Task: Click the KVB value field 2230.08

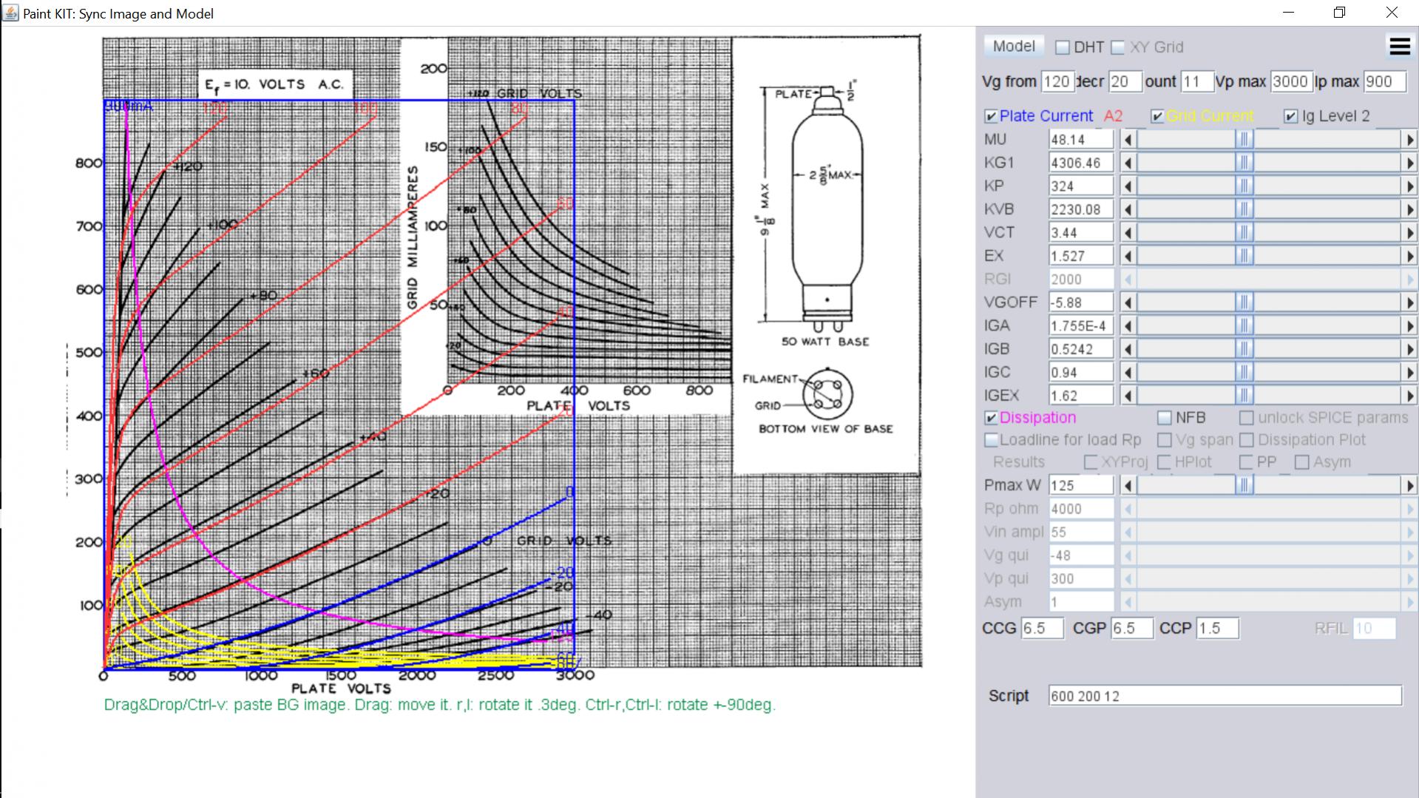Action: [x=1081, y=209]
